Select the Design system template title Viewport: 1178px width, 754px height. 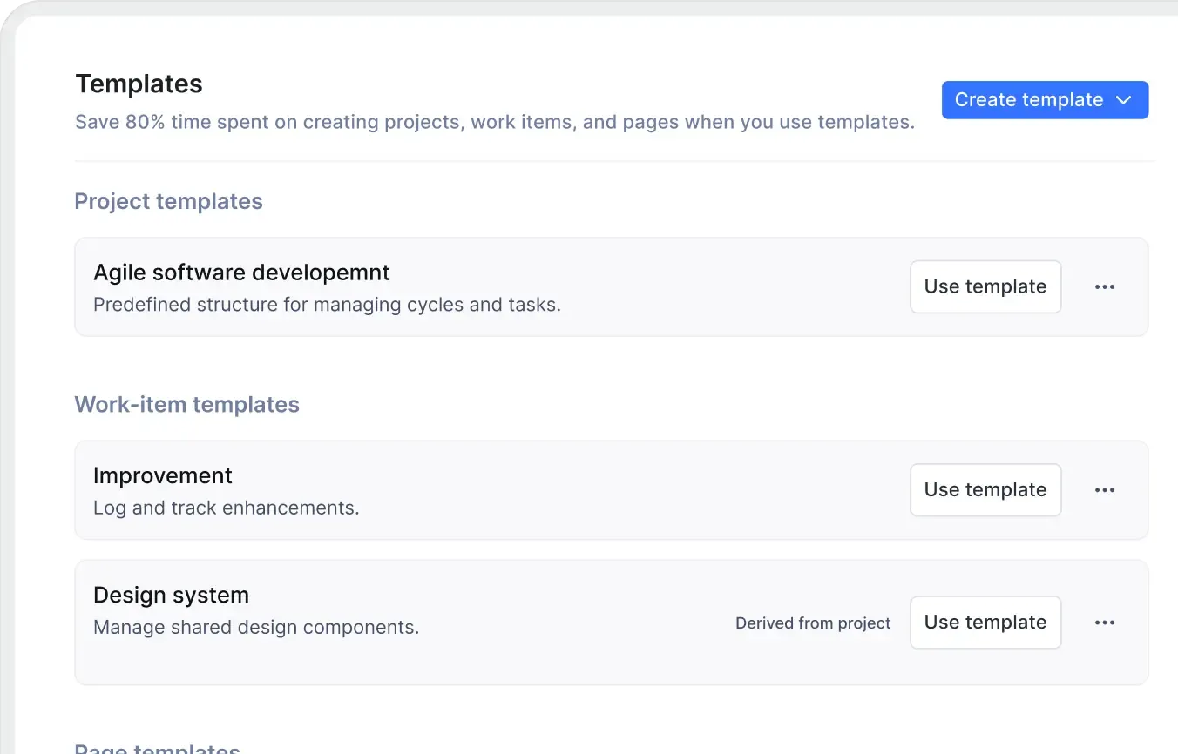171,595
